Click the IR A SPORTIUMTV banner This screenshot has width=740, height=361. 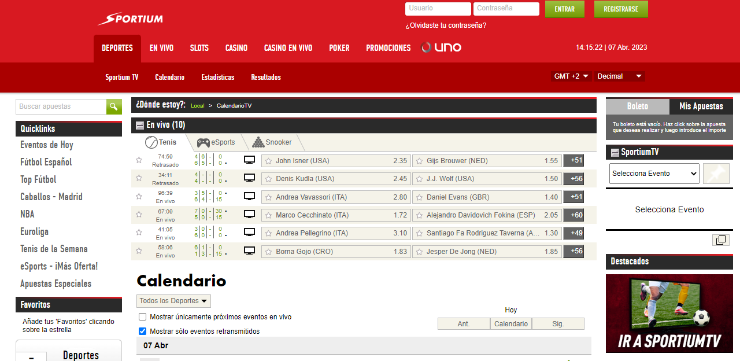[669, 314]
